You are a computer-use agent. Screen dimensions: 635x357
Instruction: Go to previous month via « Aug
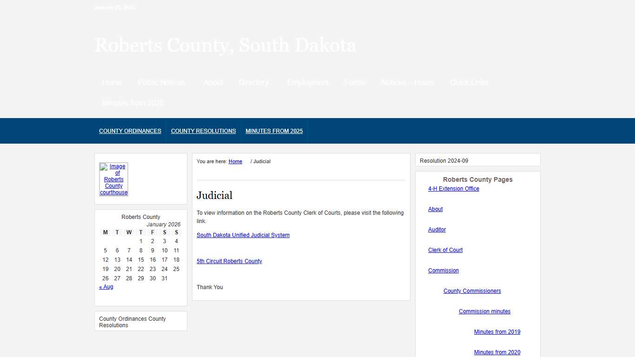click(x=106, y=287)
